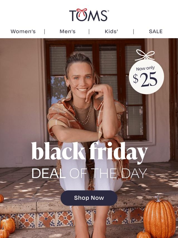This screenshot has width=178, height=238.
Task: Click the $25 ornament price badge
Action: (146, 76)
